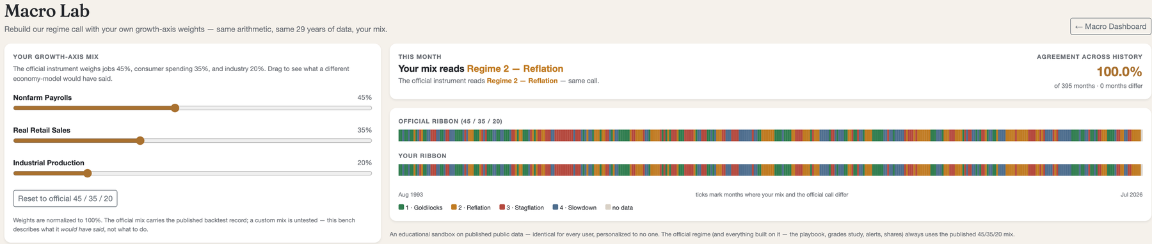
Task: Click the YOUR RIBBON label
Action: [422, 156]
